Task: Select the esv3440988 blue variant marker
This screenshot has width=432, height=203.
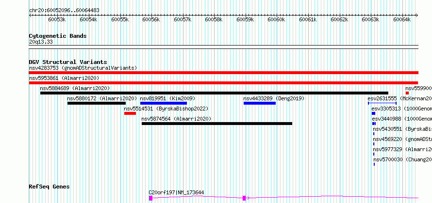Action: coord(374,124)
